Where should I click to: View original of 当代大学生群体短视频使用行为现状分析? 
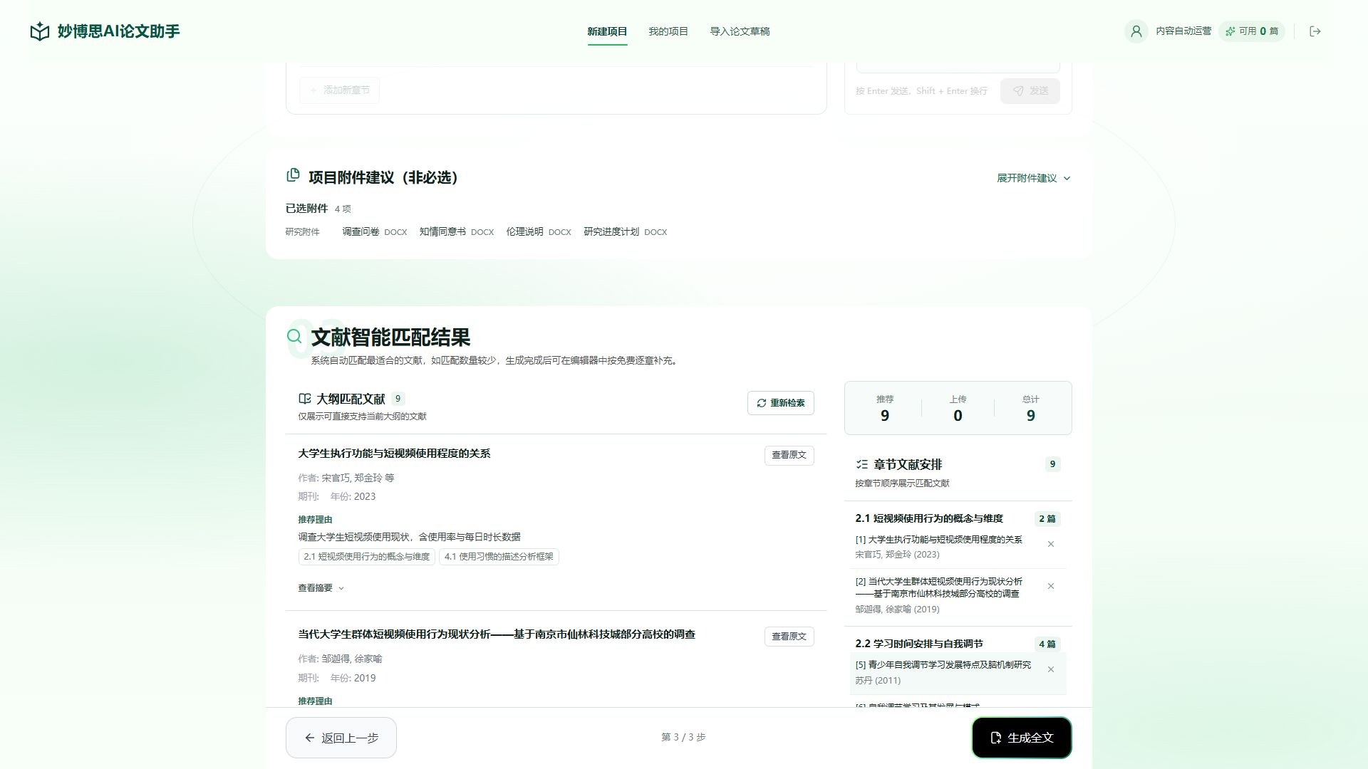pyautogui.click(x=789, y=637)
